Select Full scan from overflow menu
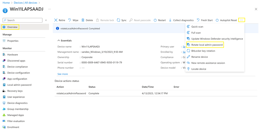Image resolution: width=259 pixels, height=129 pixels. [215, 33]
